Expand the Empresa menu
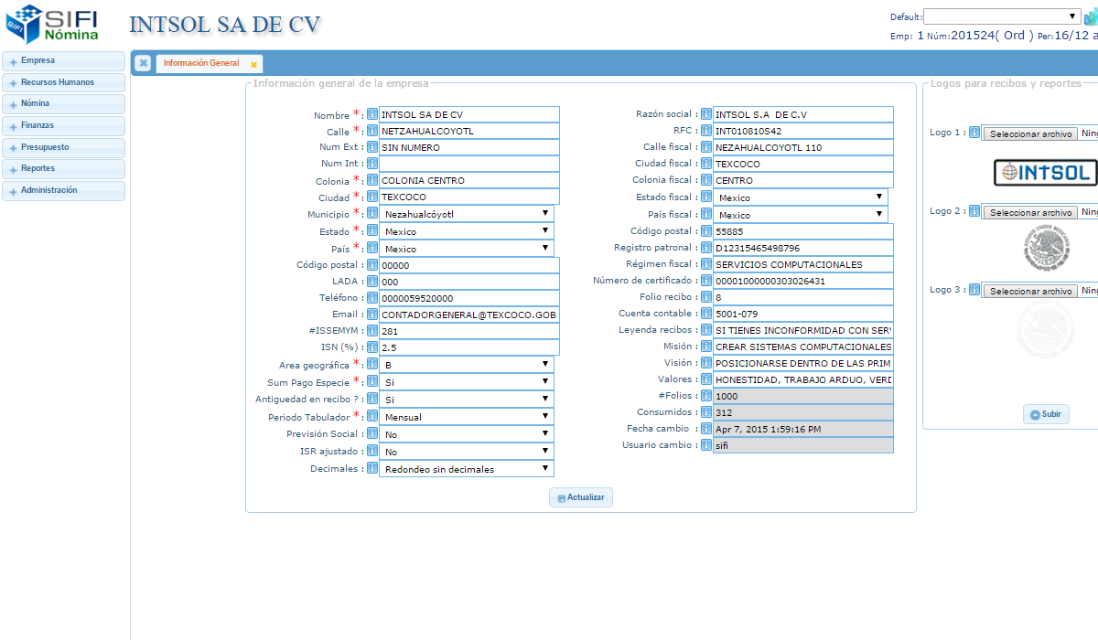This screenshot has width=1098, height=640. (x=64, y=60)
